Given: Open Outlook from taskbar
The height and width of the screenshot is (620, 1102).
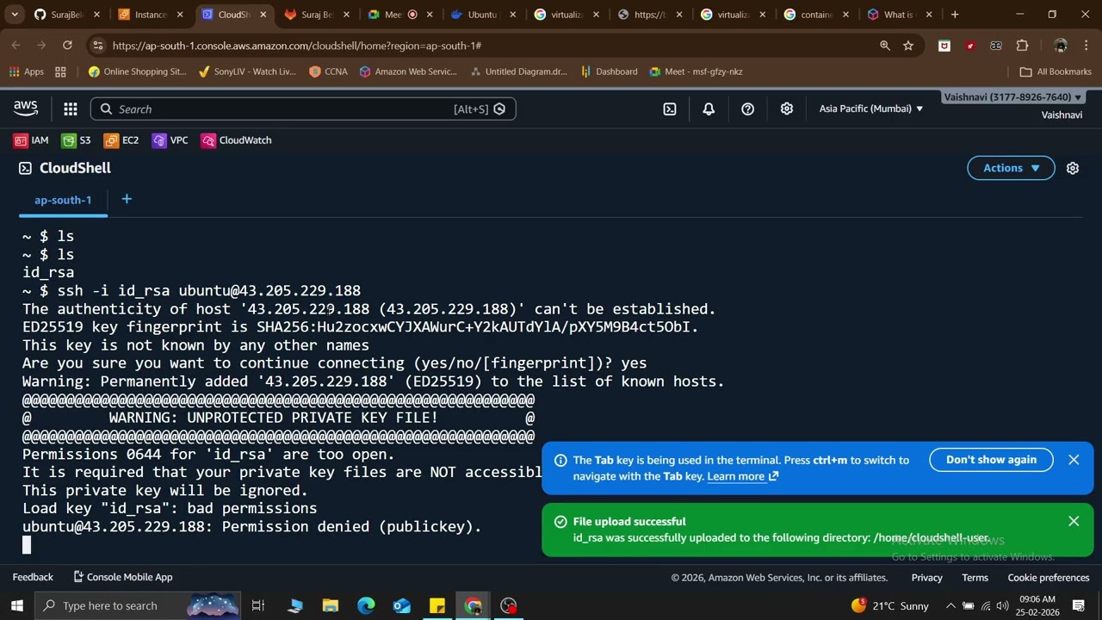Looking at the screenshot, I should pyautogui.click(x=402, y=605).
